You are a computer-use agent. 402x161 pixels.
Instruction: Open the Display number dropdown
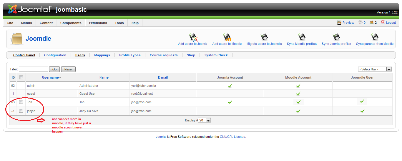[205, 120]
